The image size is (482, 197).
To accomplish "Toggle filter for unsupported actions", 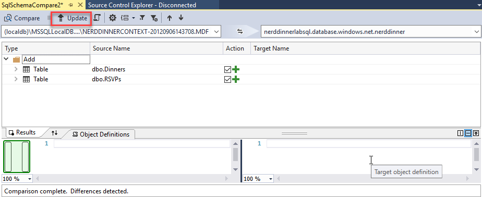I will pyautogui.click(x=154, y=18).
